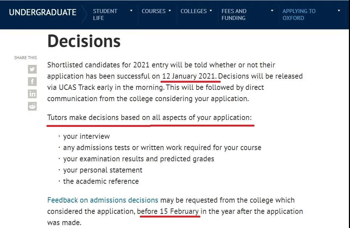Screen dimensions: 350x228
Task: Expand the Applying to Oxford dropdown arrow
Action: click(x=339, y=11)
